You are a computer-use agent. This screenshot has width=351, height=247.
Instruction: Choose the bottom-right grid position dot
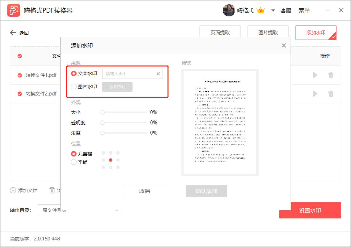pos(118,167)
